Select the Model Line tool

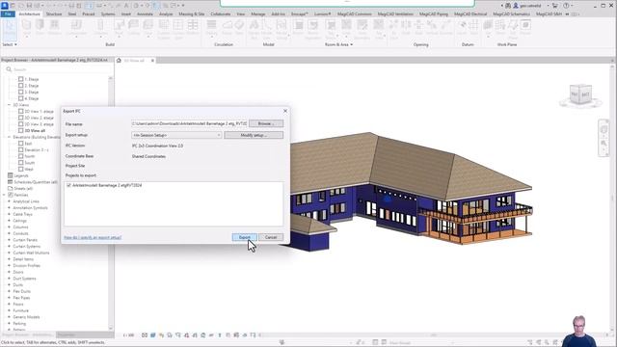pyautogui.click(x=267, y=29)
